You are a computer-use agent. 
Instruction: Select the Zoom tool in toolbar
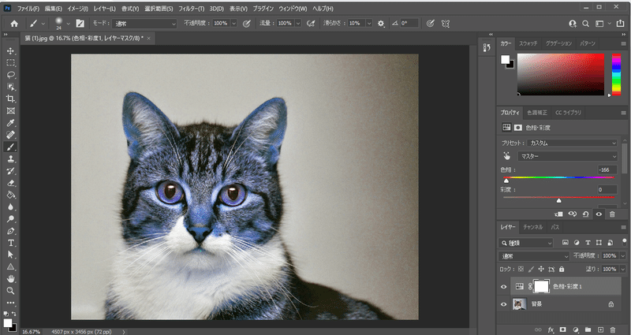tap(11, 290)
